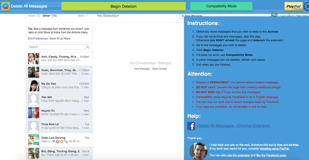Image resolution: width=309 pixels, height=160 pixels.
Task: Click the Compatibility Mode button
Action: click(x=221, y=6)
